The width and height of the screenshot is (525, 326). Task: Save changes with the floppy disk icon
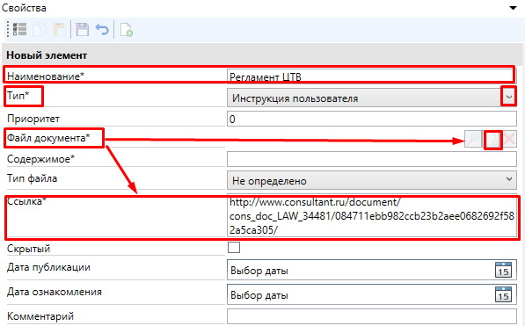(x=83, y=30)
